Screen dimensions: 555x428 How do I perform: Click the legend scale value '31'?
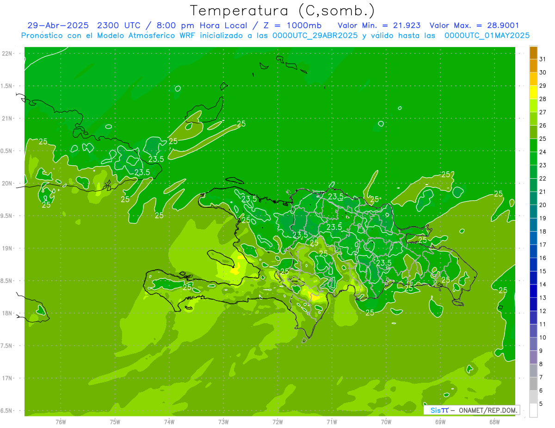click(543, 59)
